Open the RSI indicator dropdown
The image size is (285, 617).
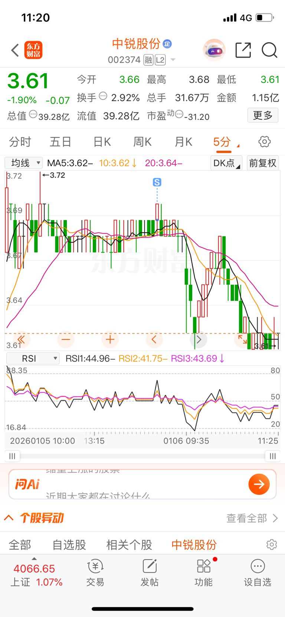coord(33,358)
